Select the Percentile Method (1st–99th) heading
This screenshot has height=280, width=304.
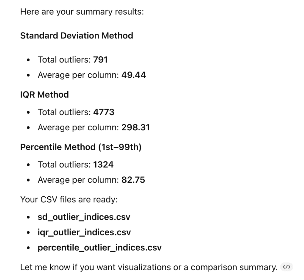(x=81, y=147)
